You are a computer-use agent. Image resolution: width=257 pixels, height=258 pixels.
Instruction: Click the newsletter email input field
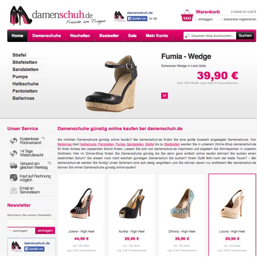(x=31, y=223)
